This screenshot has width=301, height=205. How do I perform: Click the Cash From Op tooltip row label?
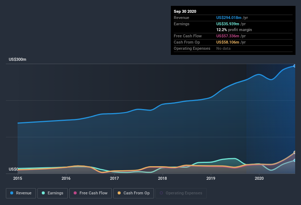tap(187, 42)
